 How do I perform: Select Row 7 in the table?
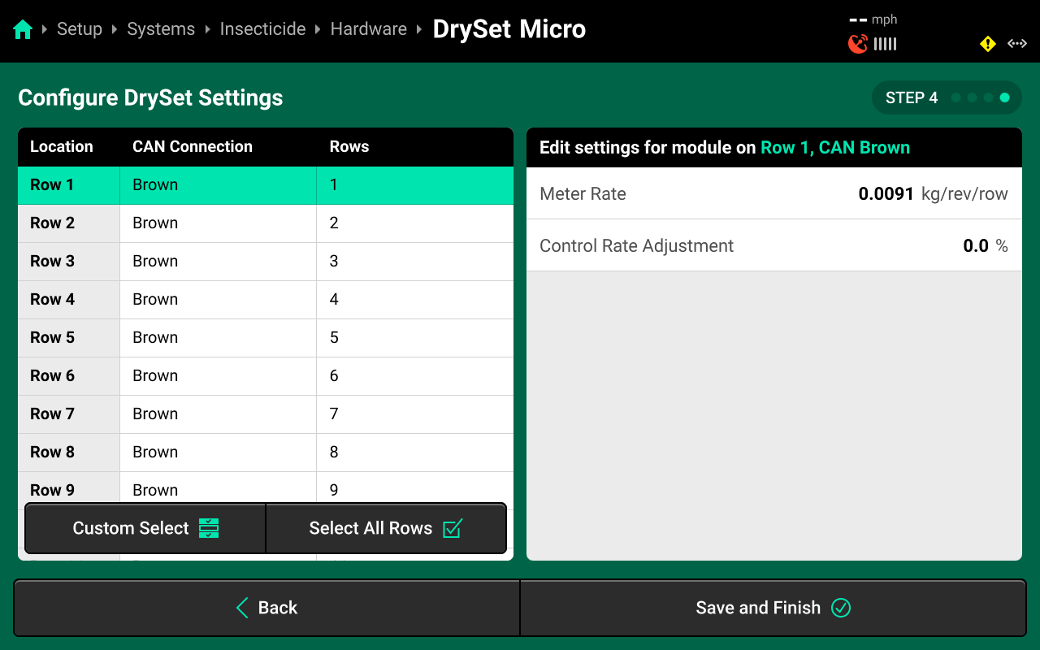click(266, 414)
